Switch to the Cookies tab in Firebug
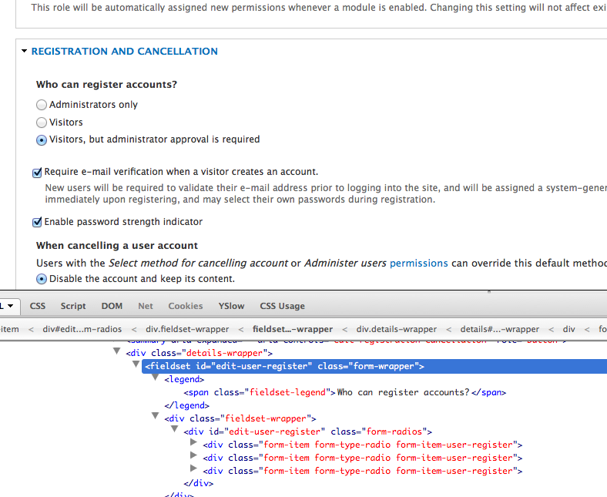The width and height of the screenshot is (607, 497). click(186, 306)
